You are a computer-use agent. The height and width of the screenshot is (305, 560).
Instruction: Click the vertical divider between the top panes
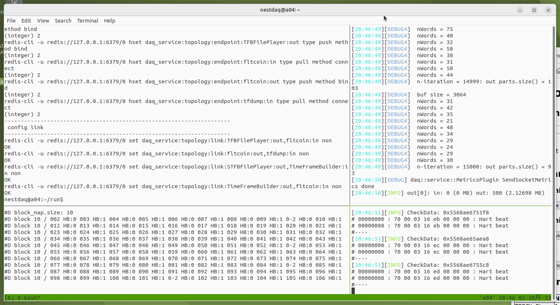click(350, 109)
